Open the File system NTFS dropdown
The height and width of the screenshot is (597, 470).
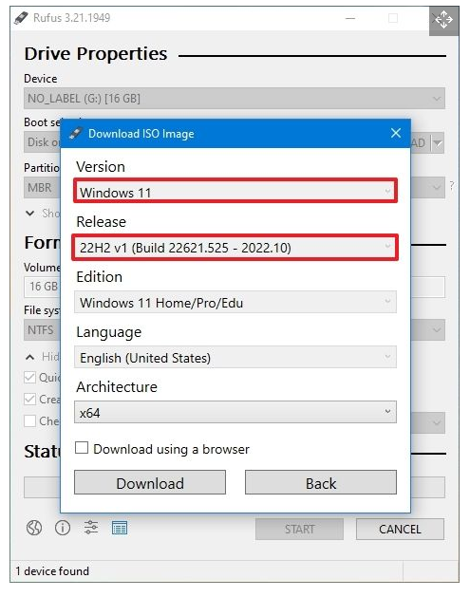click(x=42, y=329)
